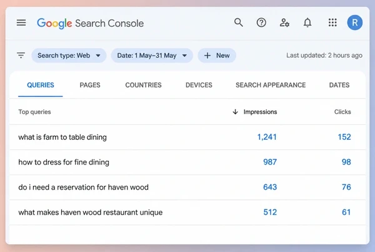
Task: Click the Top queries column header
Action: (x=34, y=112)
